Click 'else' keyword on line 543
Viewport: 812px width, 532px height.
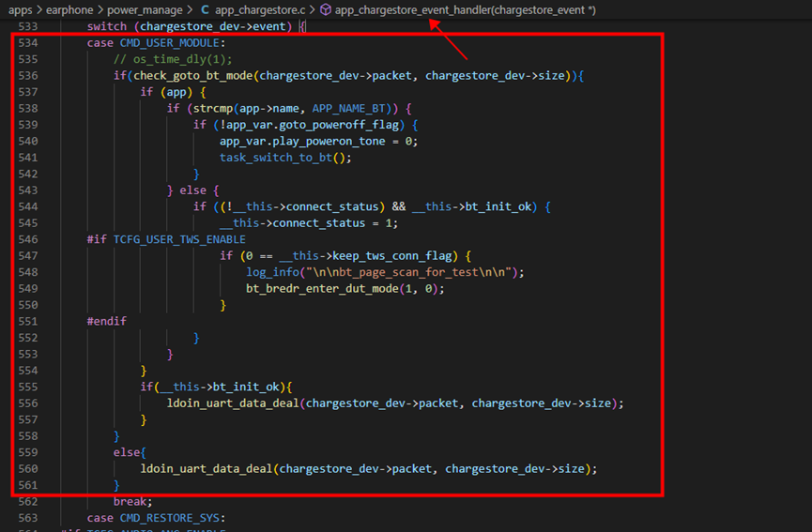[x=192, y=190]
